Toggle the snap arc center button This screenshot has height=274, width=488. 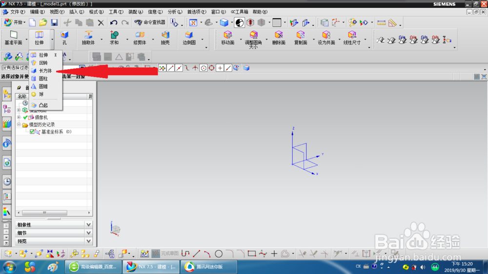[x=203, y=68]
